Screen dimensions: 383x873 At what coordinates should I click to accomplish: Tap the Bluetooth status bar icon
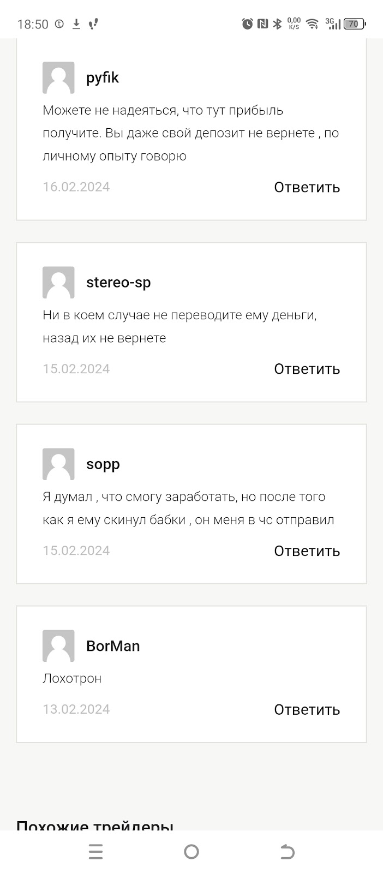[x=277, y=23]
